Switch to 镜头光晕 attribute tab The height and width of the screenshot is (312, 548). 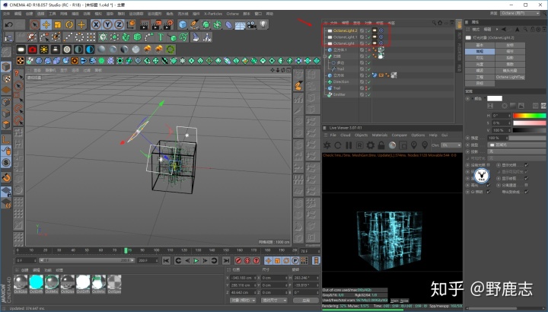point(510,71)
